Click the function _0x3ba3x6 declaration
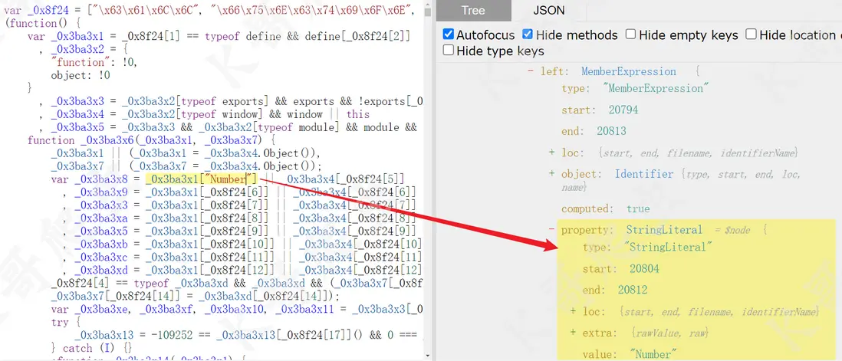This screenshot has height=361, width=842. [151, 140]
